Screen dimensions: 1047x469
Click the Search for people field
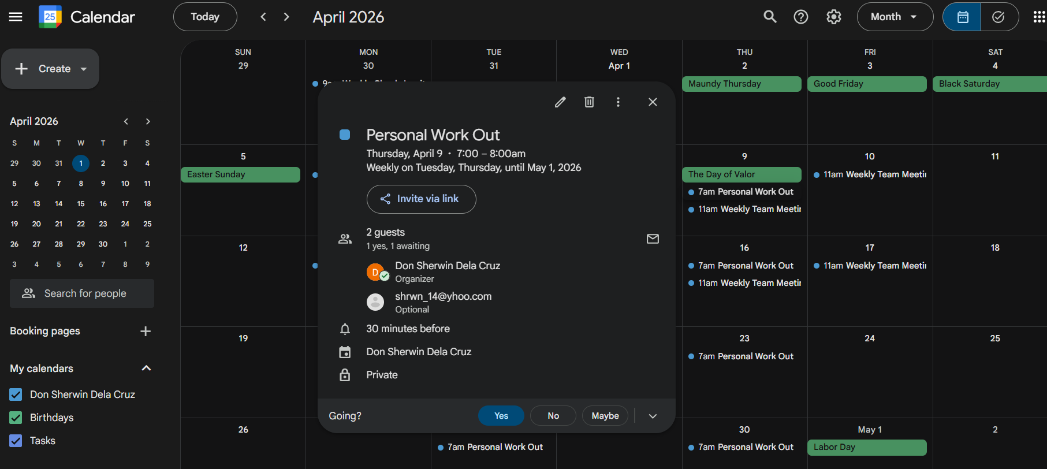tap(82, 293)
